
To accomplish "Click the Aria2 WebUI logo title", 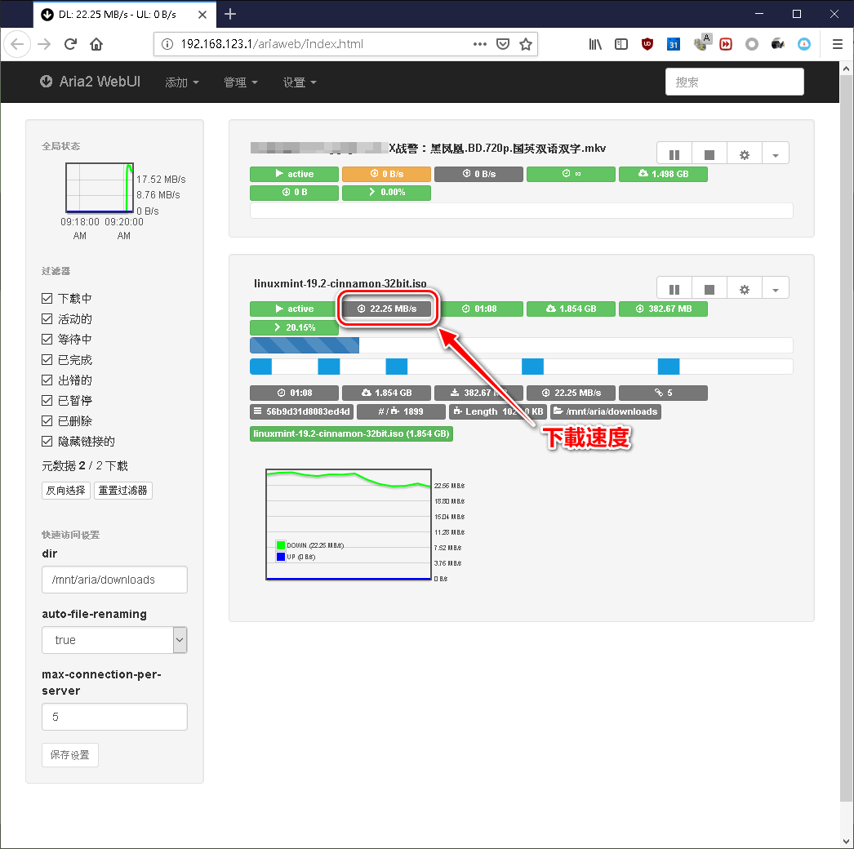I will [91, 82].
